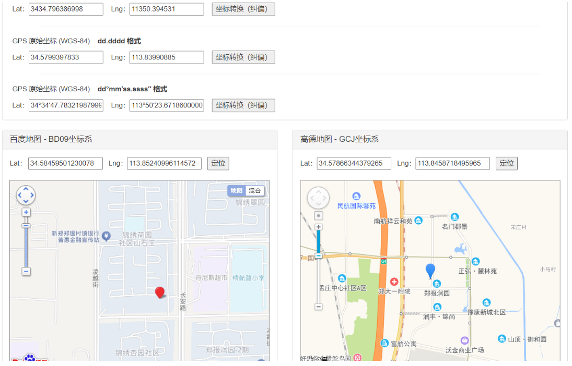Click the Gaode map zoom slider handle

coord(319,256)
